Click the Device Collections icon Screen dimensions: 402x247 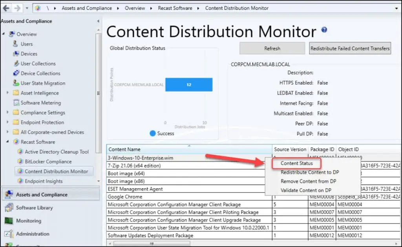point(16,73)
